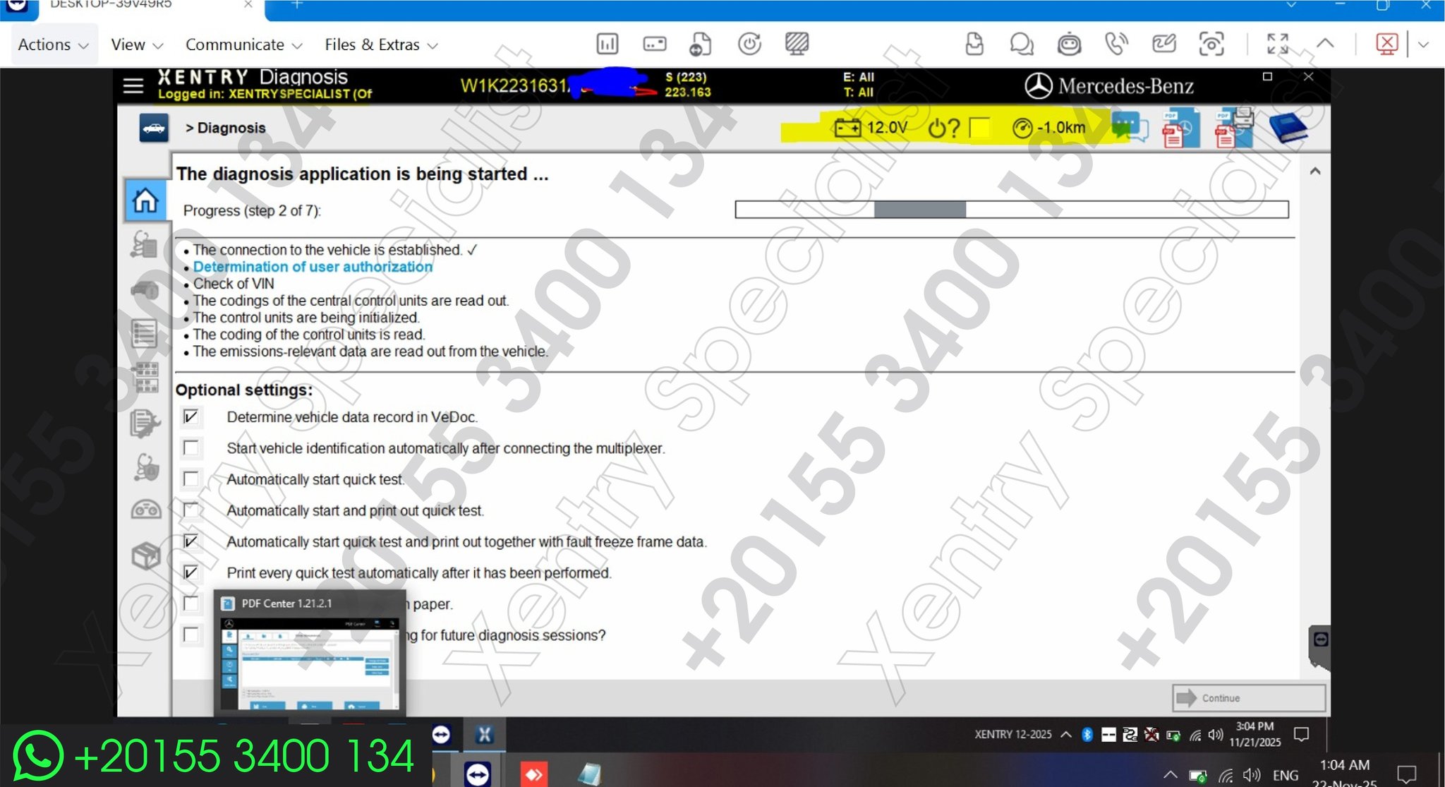Click the Xentry X icon in remote taskbar
This screenshot has height=787, width=1445.
484,735
